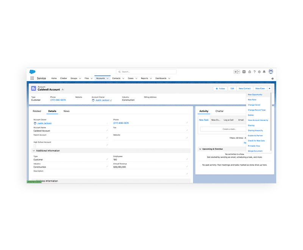Open the Setup gear icon

click(259, 72)
